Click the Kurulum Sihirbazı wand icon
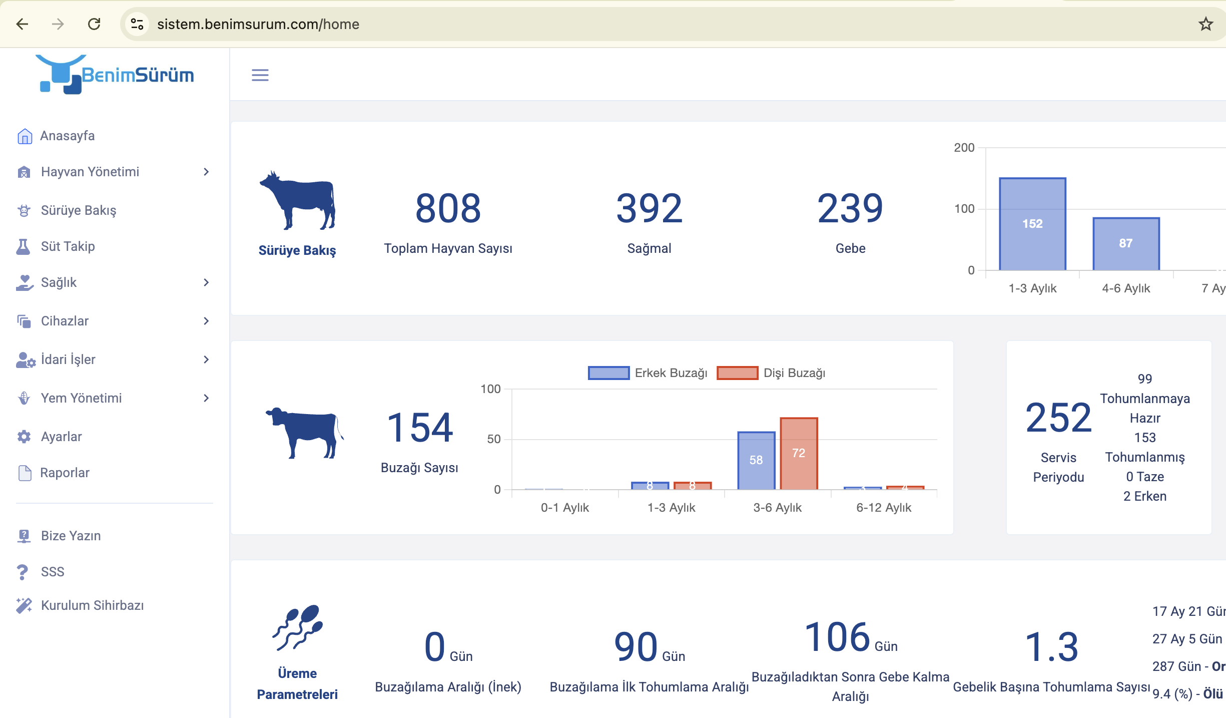 [24, 605]
